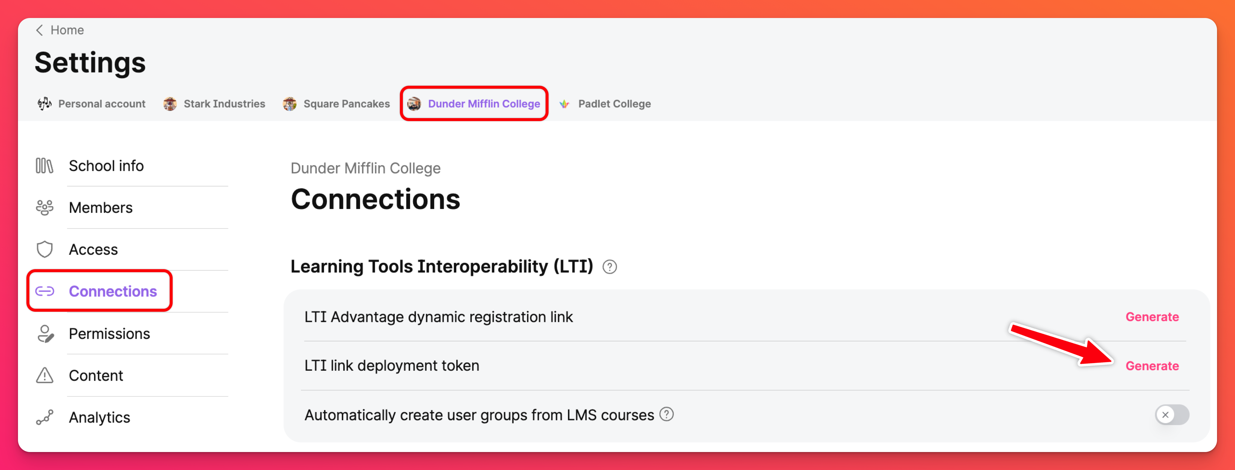Screen dimensions: 1235x470
Task: Select the Dunder Mifflin College tab
Action: [x=474, y=104]
